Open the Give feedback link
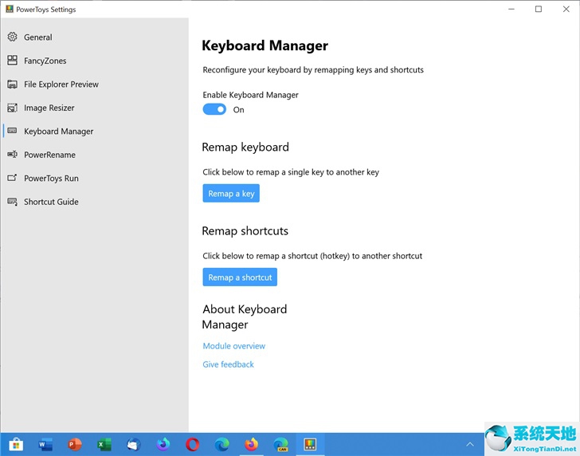 pyautogui.click(x=228, y=364)
